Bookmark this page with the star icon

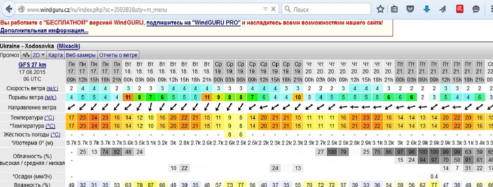tap(380, 9)
